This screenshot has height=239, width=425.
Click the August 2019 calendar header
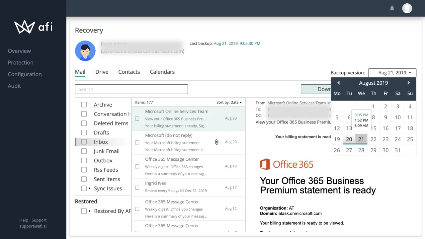point(373,83)
